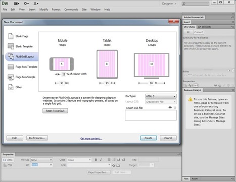Open the Designer workspace dropdown
The image size is (236, 182).
169,4
